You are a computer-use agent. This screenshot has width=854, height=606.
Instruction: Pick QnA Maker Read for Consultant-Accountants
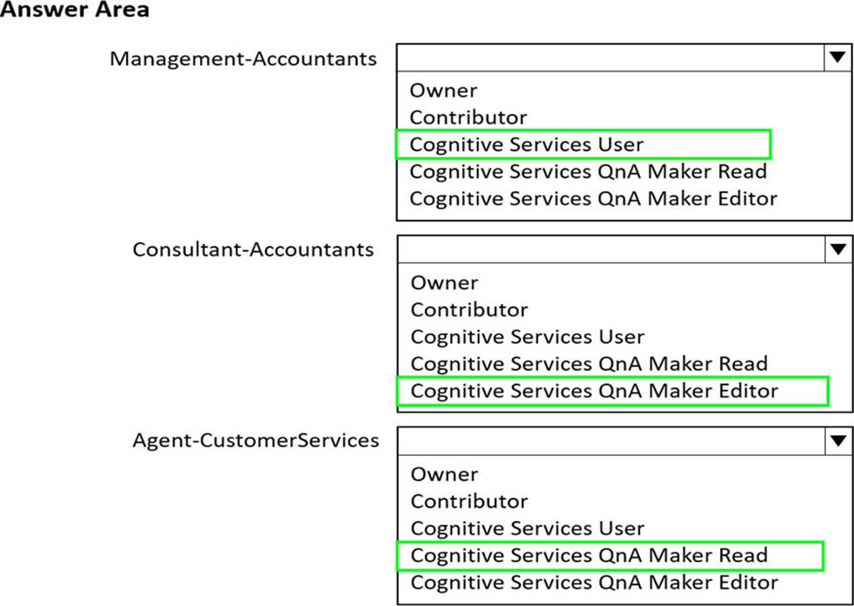[587, 364]
